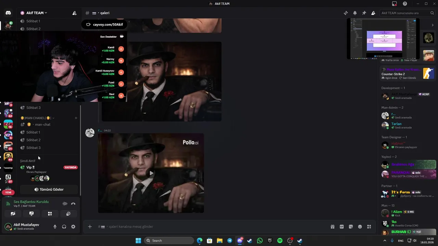The width and height of the screenshot is (438, 246).
Task: Deafen with the headphones icon
Action: (x=64, y=227)
